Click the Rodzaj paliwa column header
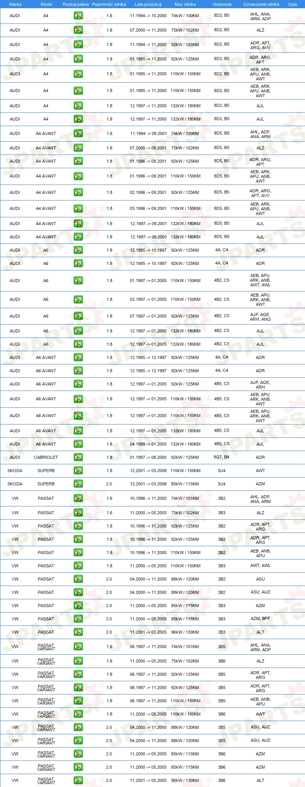This screenshot has height=787, width=305. 76,4
